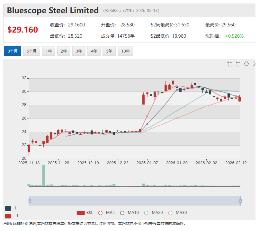Select the 10年 time range
The height and width of the screenshot is (231, 259).
(x=125, y=51)
